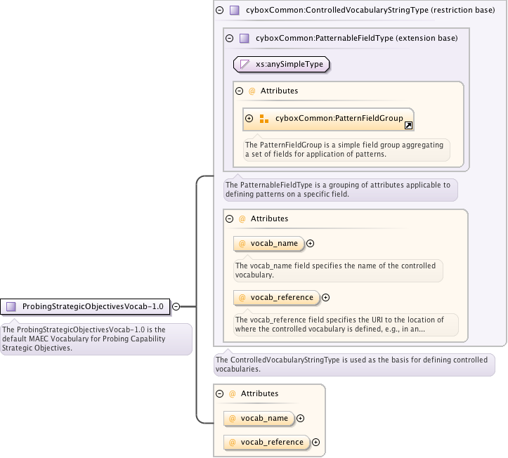Expand the cyboxCommon:PatternFieldGroup node
The width and height of the screenshot is (508, 458).
(x=249, y=119)
